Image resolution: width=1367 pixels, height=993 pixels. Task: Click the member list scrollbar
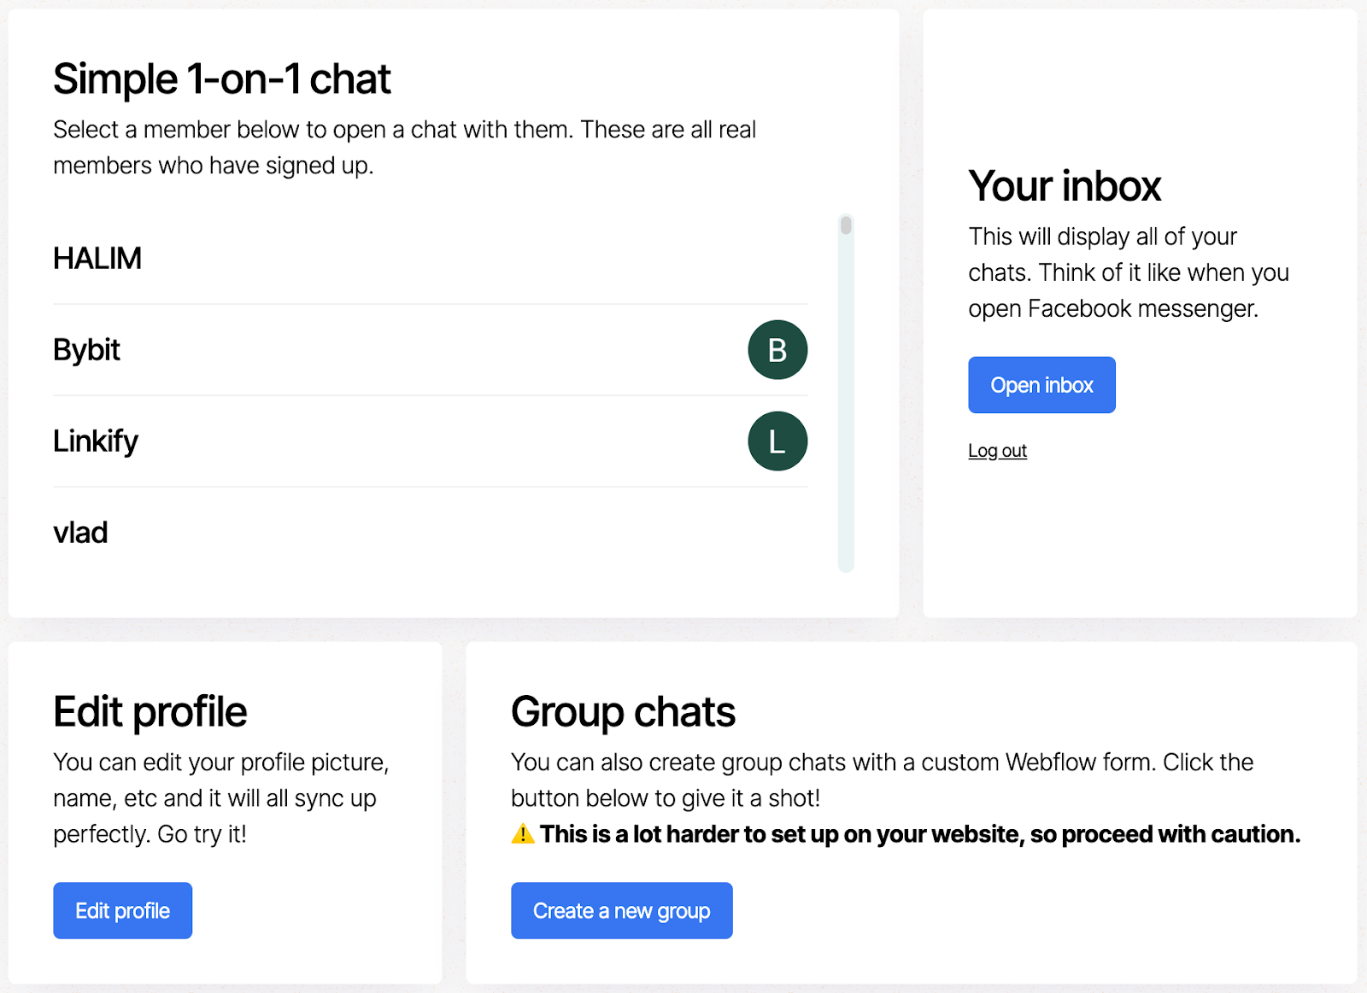[x=845, y=227]
